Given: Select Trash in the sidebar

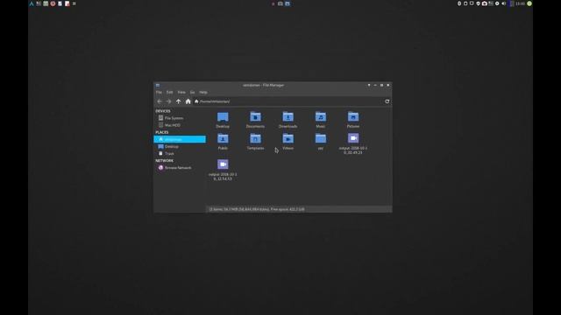Looking at the screenshot, I should 180,154.
